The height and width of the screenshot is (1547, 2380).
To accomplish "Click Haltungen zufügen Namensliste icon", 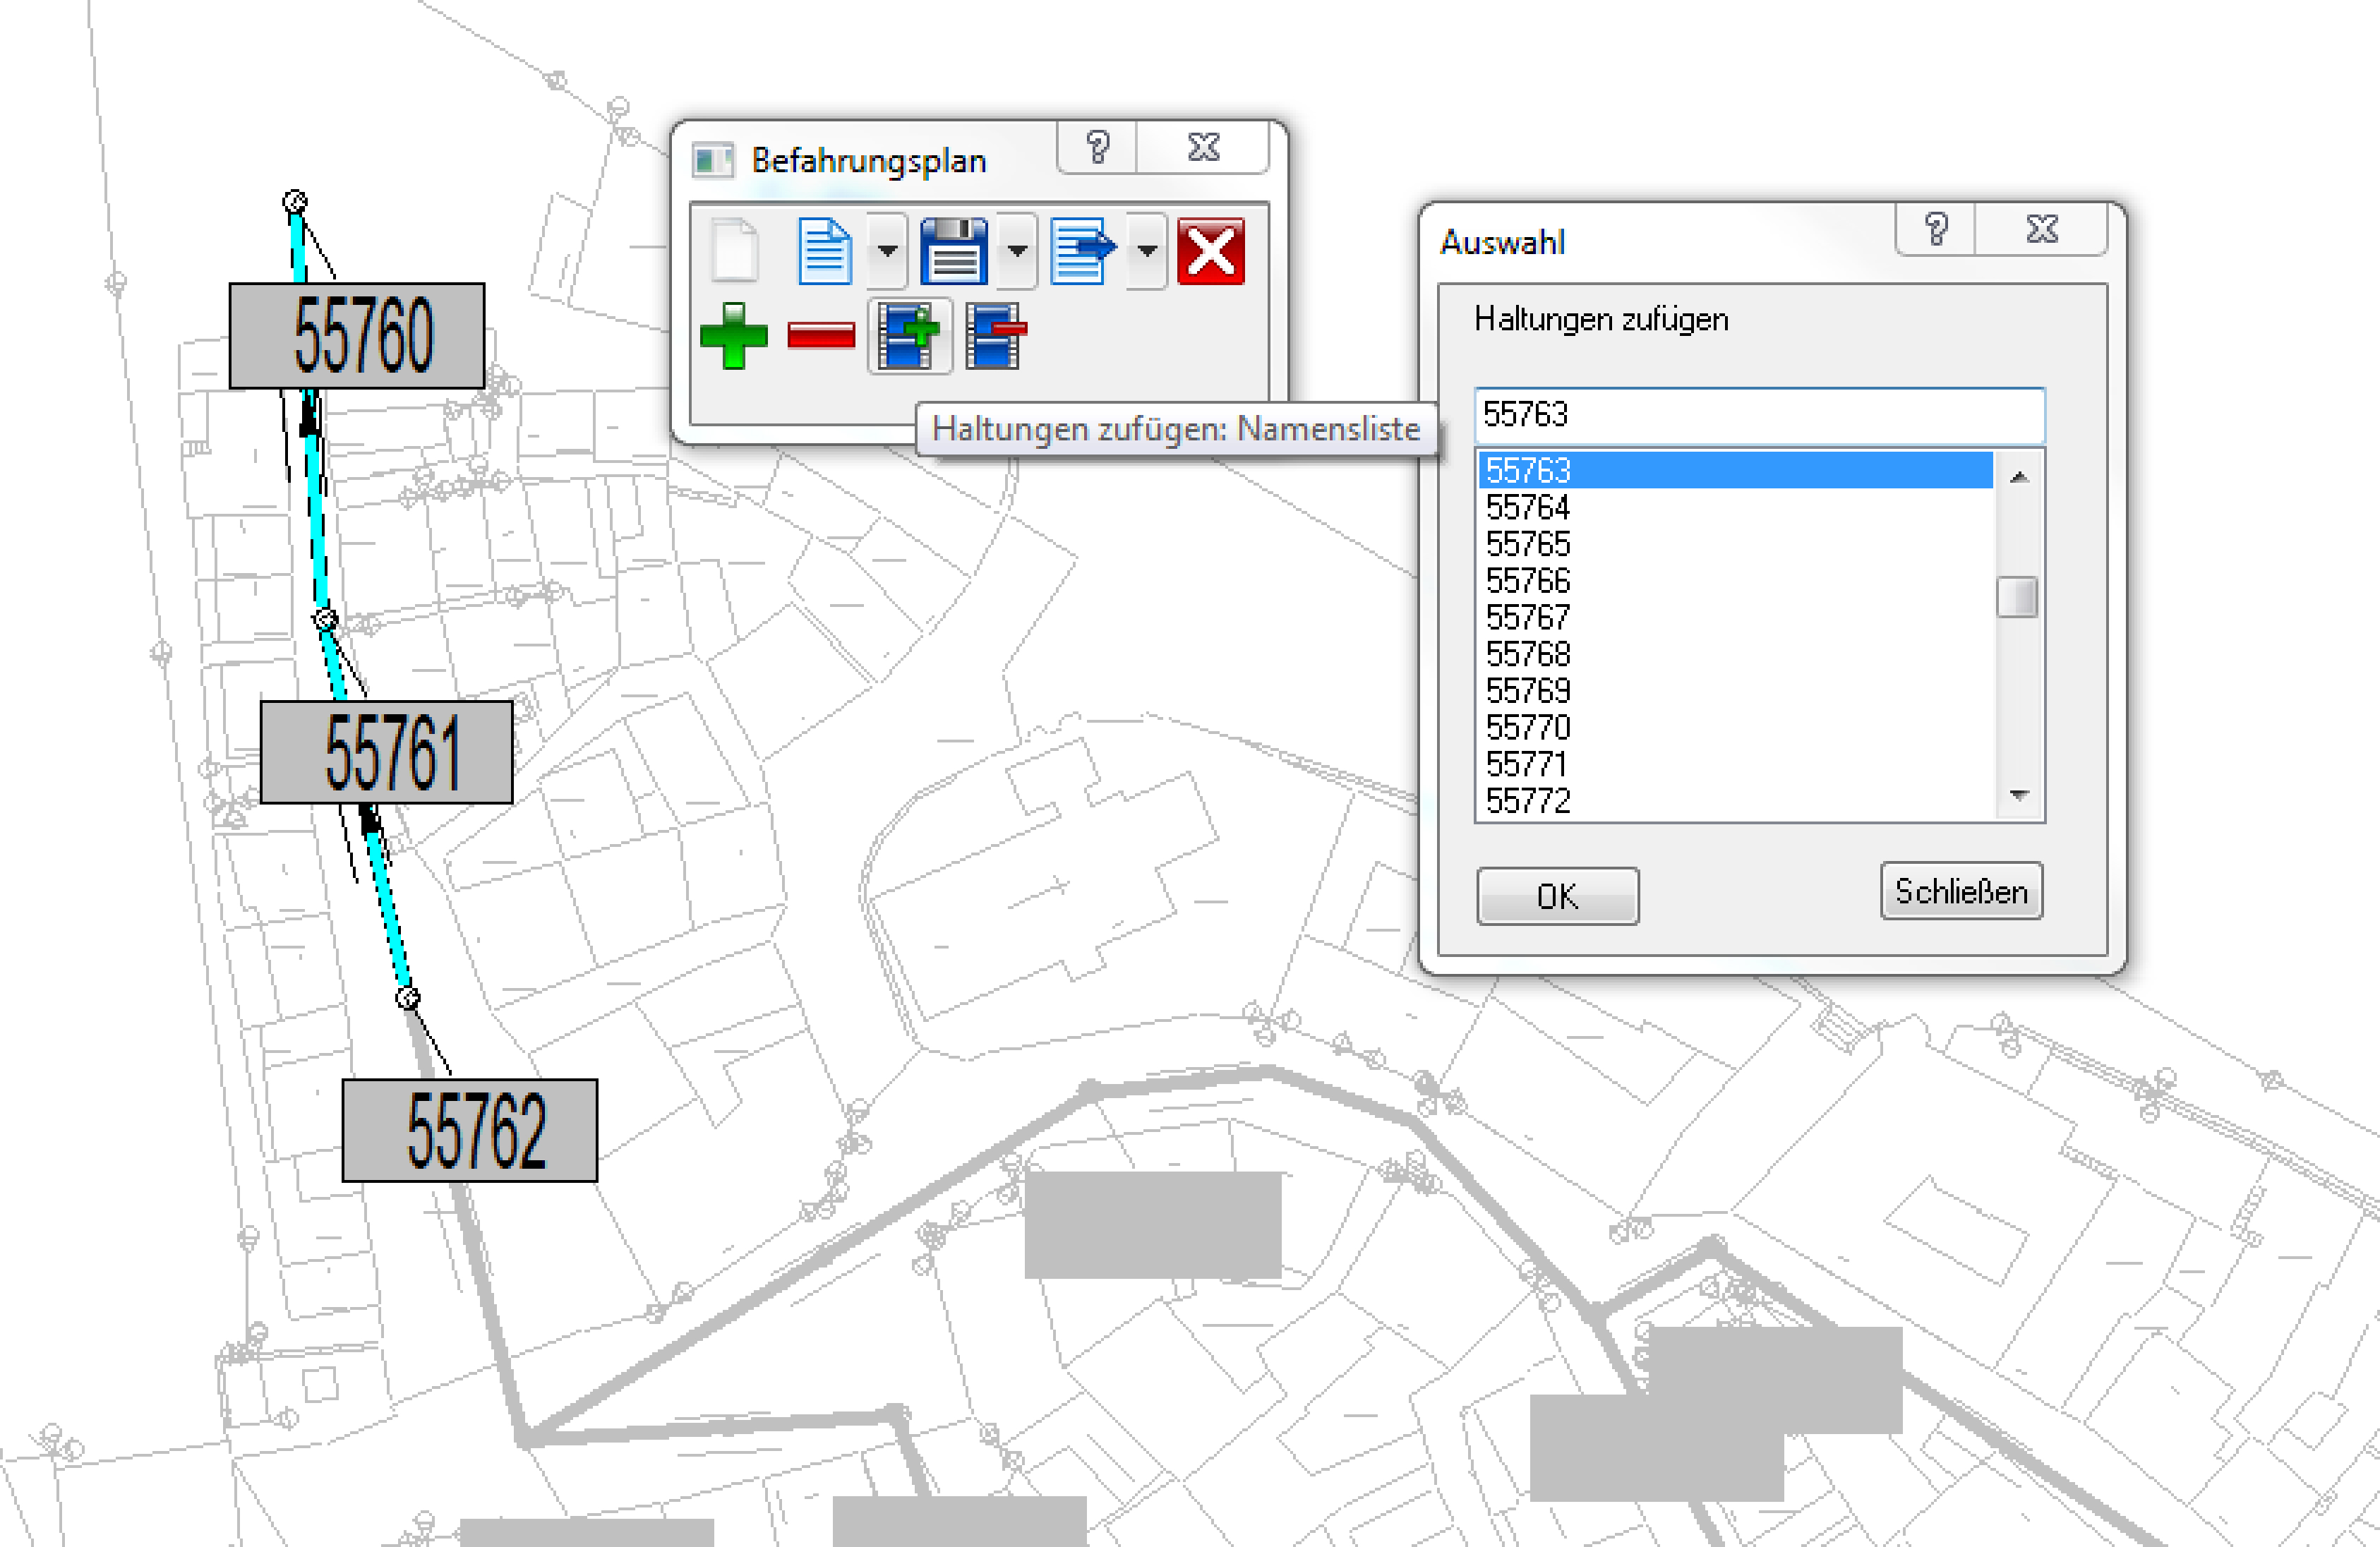I will tap(909, 336).
